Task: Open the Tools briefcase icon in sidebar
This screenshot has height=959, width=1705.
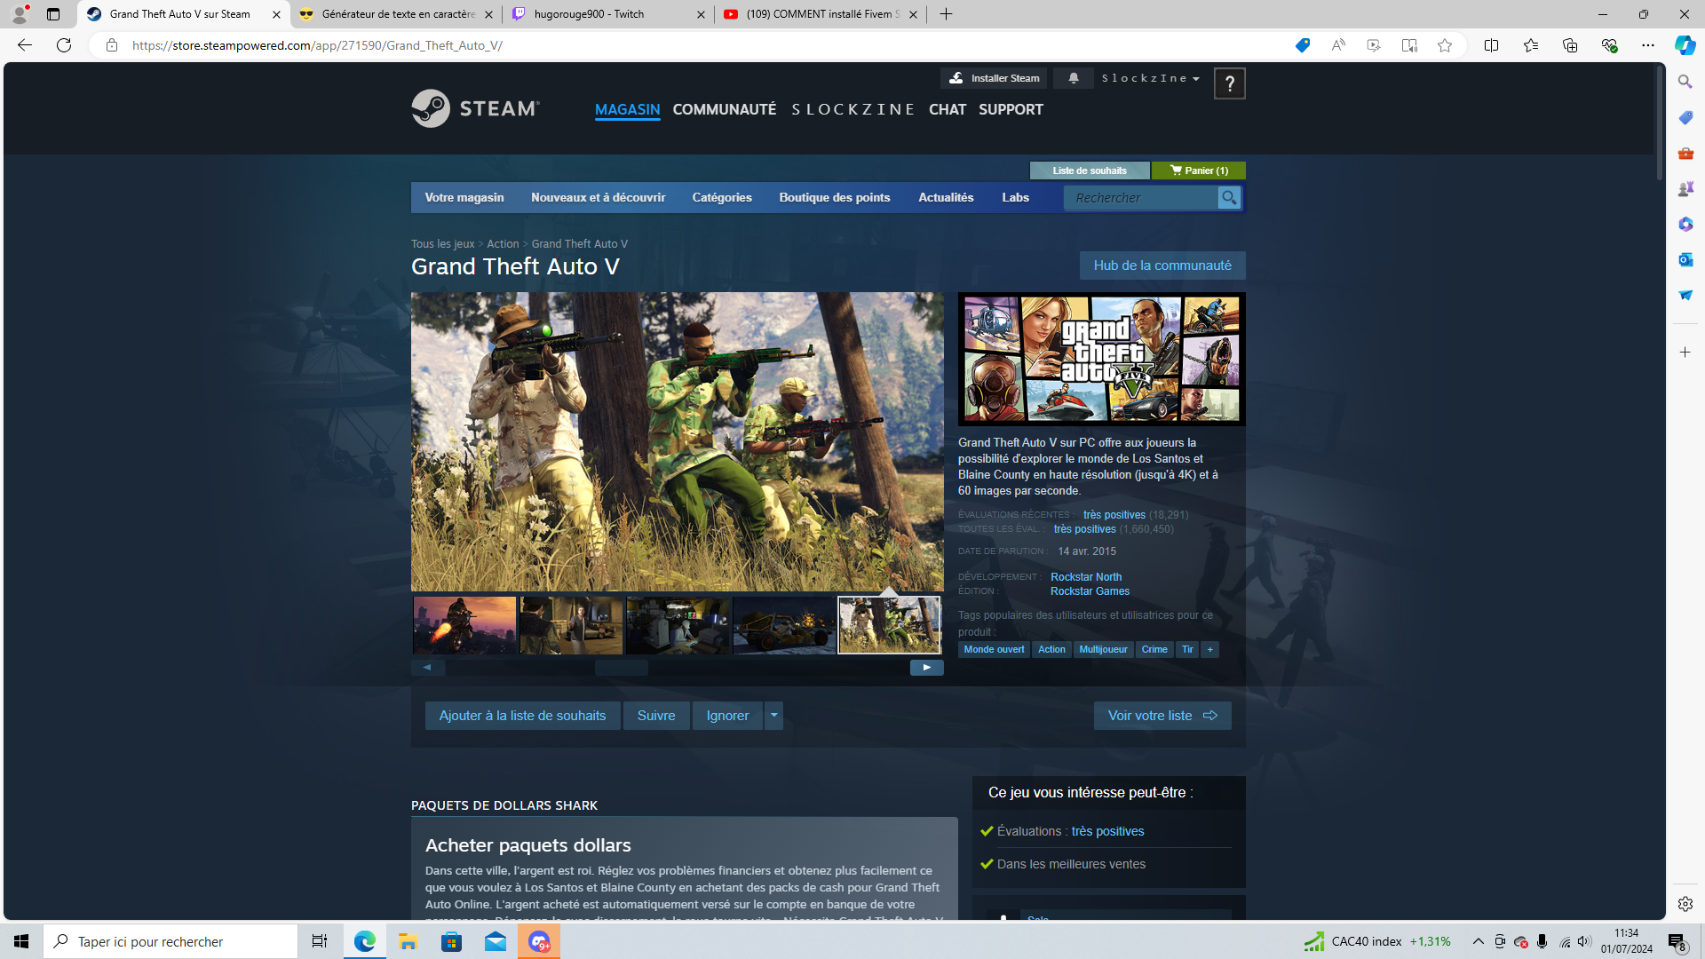Action: (1685, 153)
